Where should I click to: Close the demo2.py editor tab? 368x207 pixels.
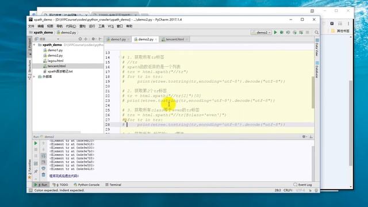[x=156, y=40]
